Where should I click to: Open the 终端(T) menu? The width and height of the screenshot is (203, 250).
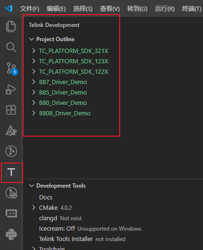[x=192, y=9]
